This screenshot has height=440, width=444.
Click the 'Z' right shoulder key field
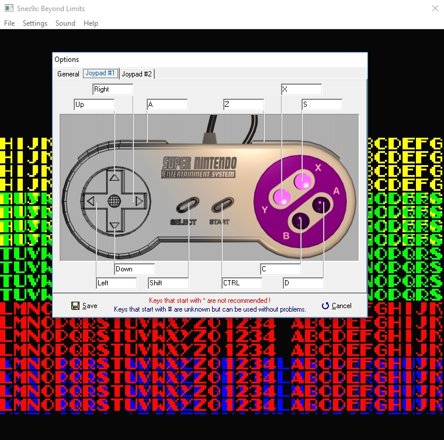244,104
